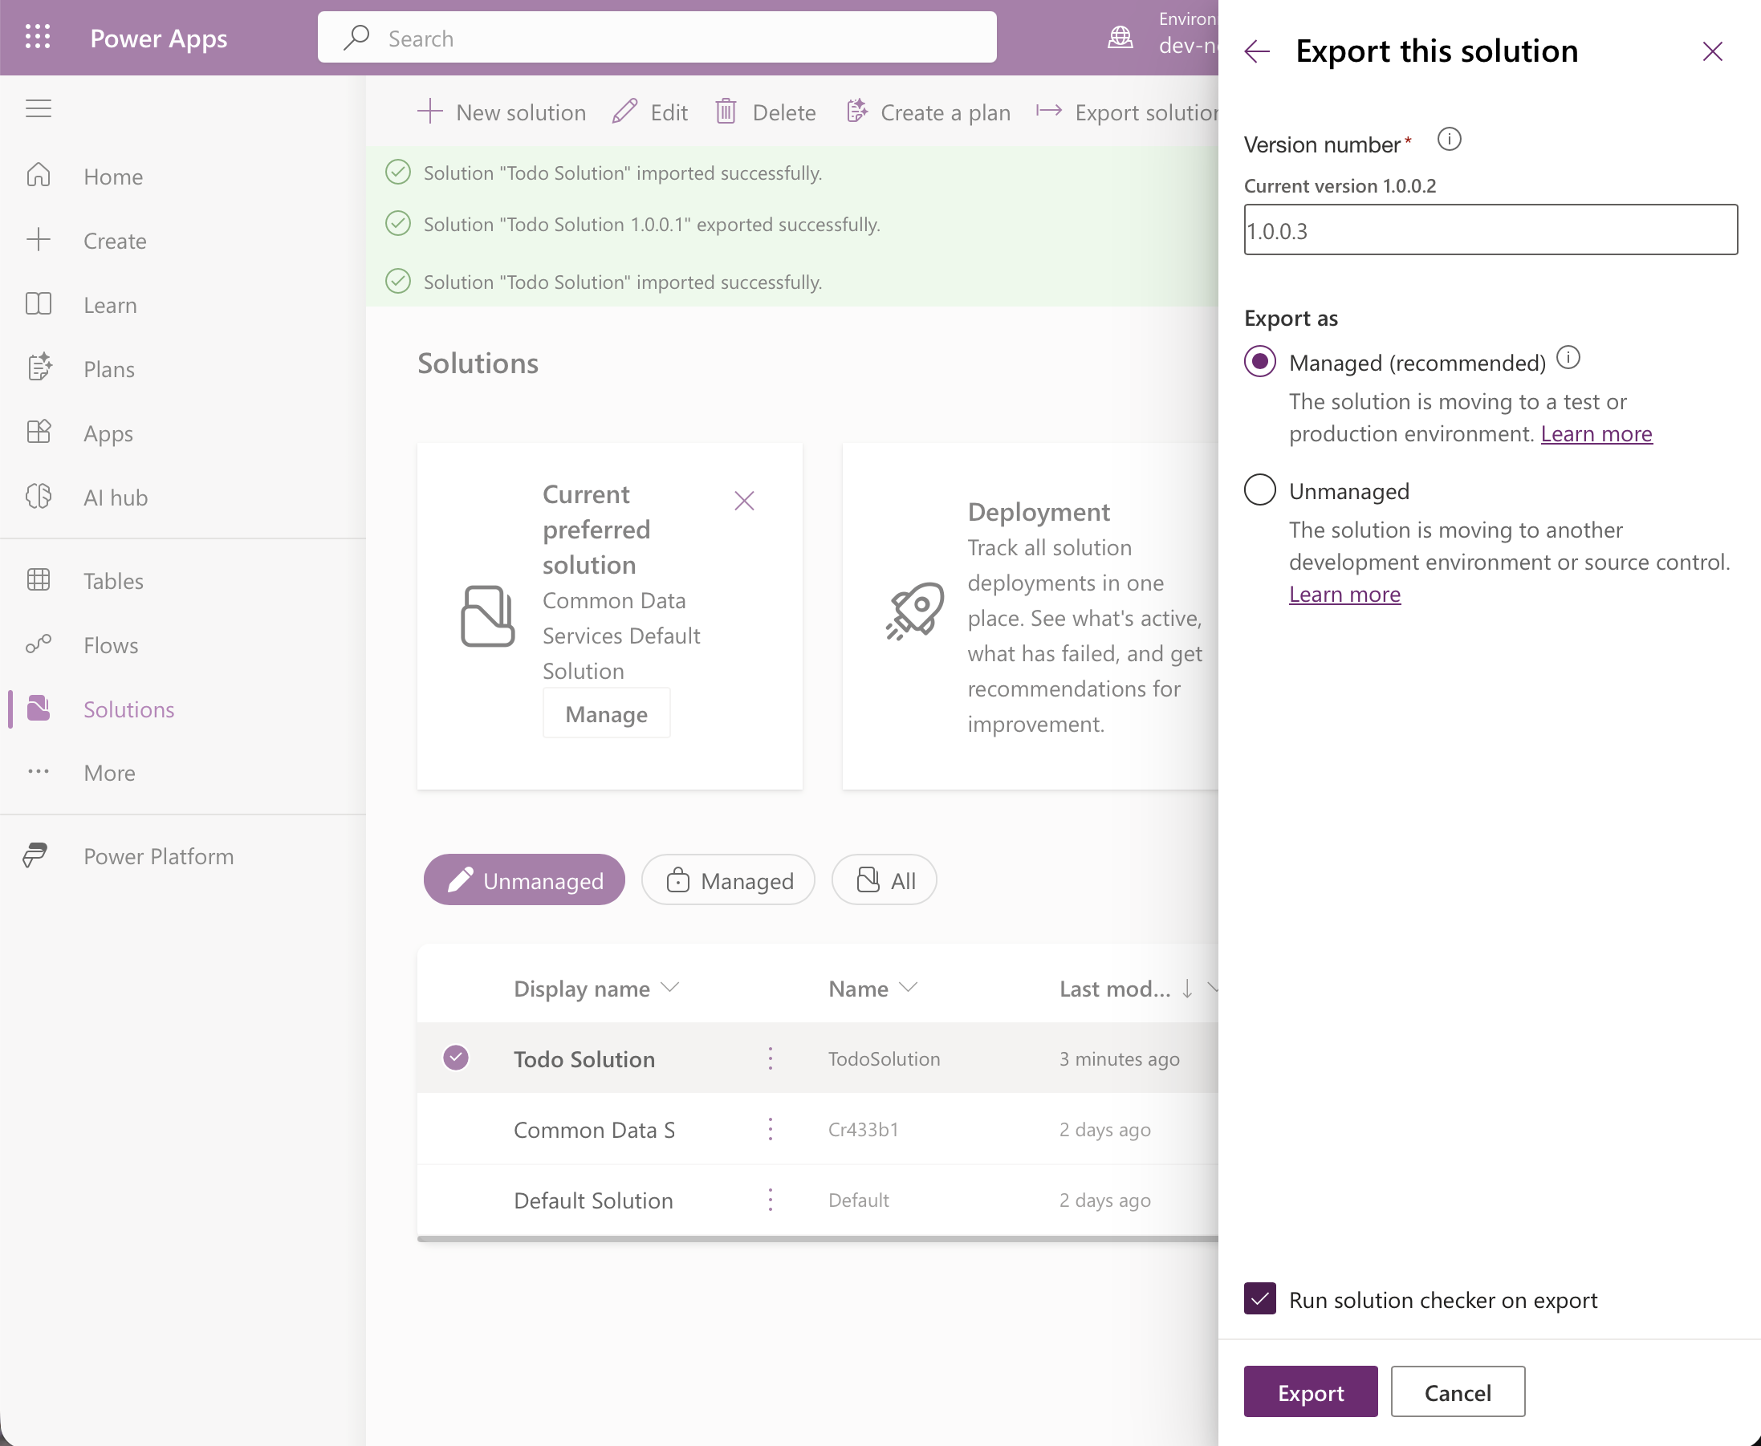The height and width of the screenshot is (1446, 1761).
Task: Go back using the panel arrow
Action: [1257, 51]
